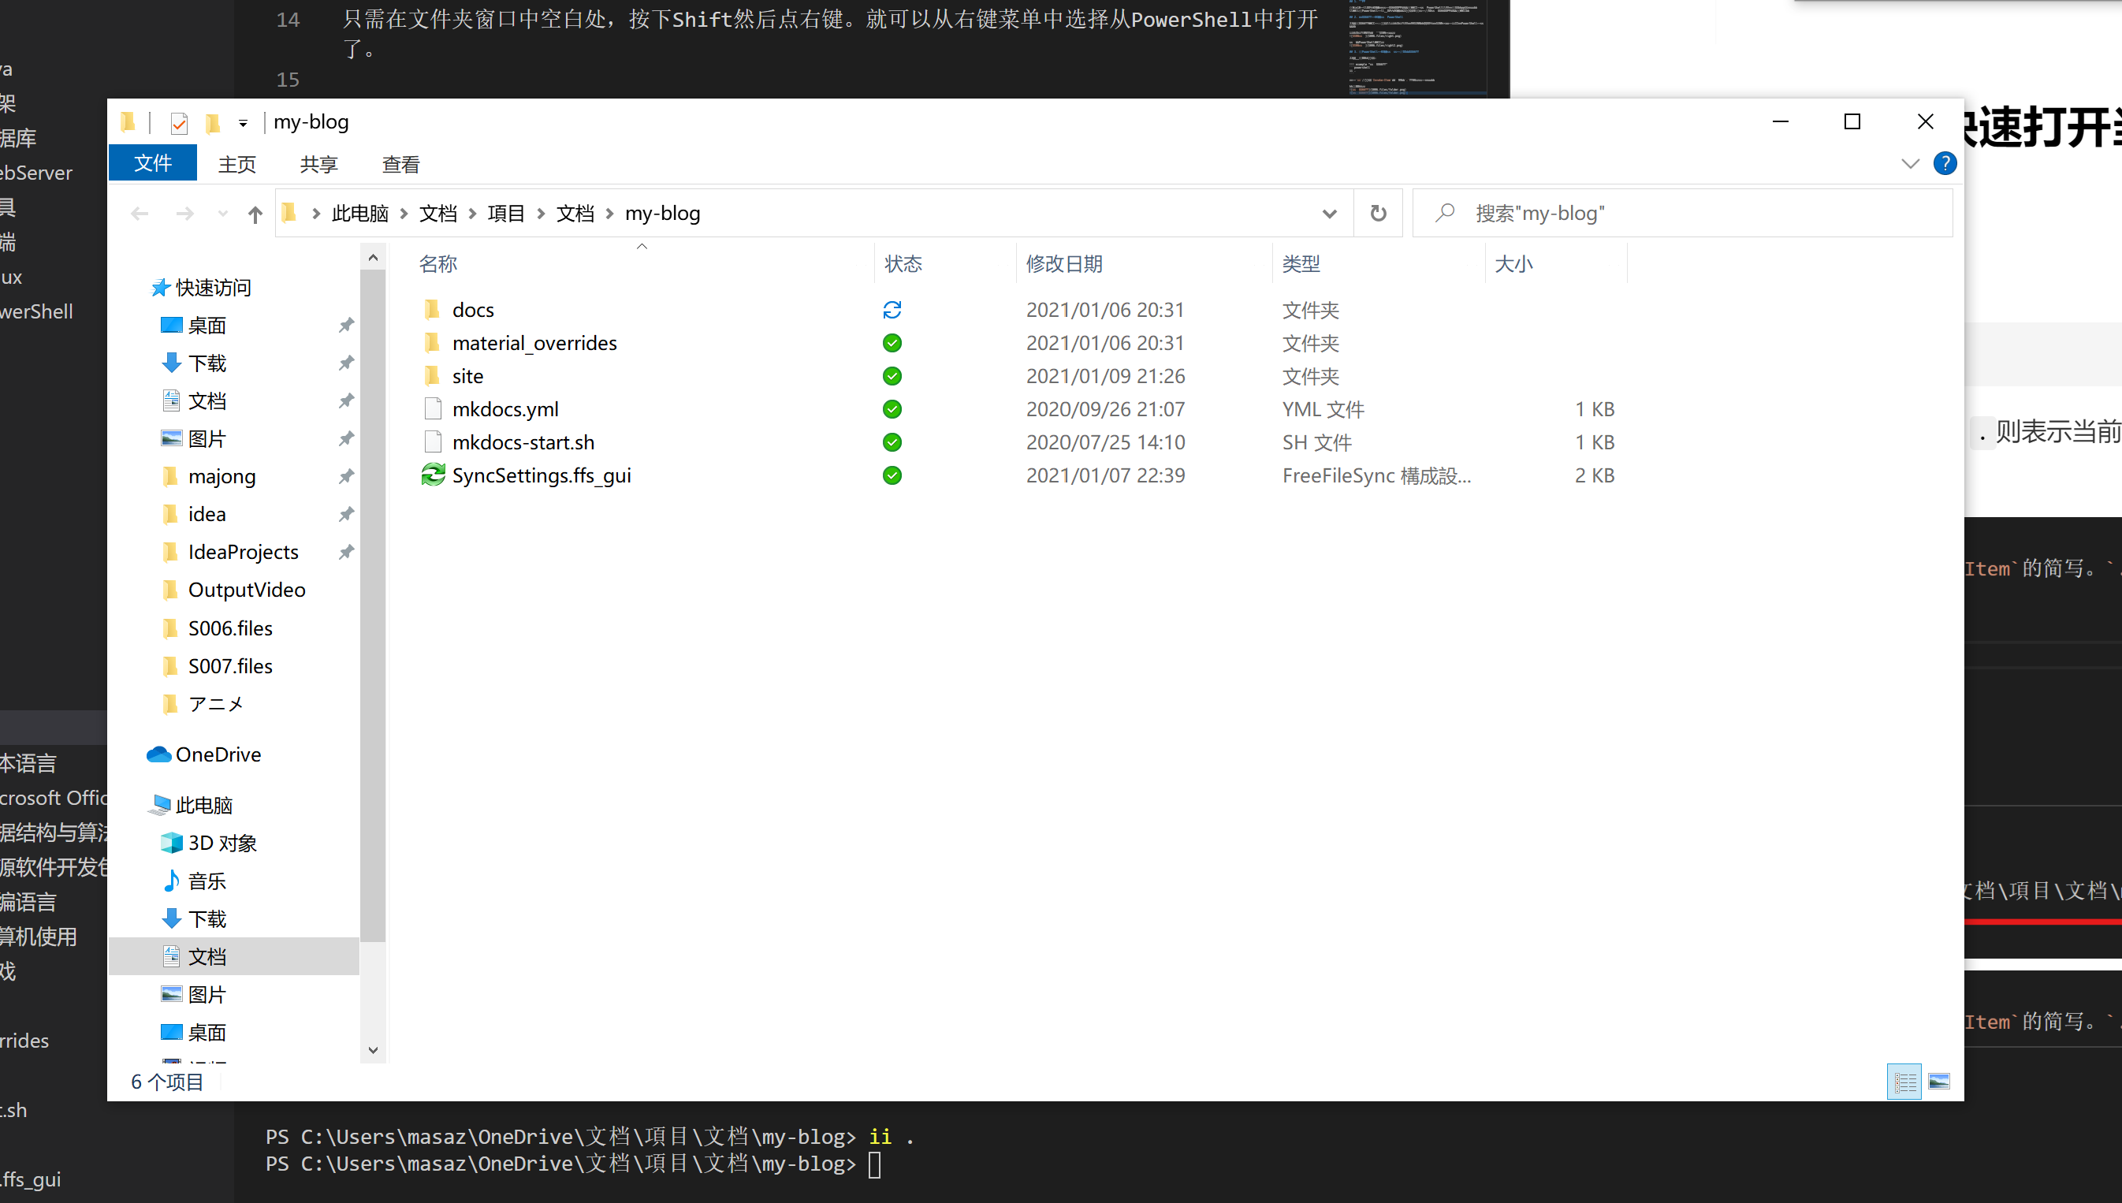Viewport: 2122px width, 1203px height.
Task: Click the New folder icon in quick access toolbar
Action: coord(213,123)
